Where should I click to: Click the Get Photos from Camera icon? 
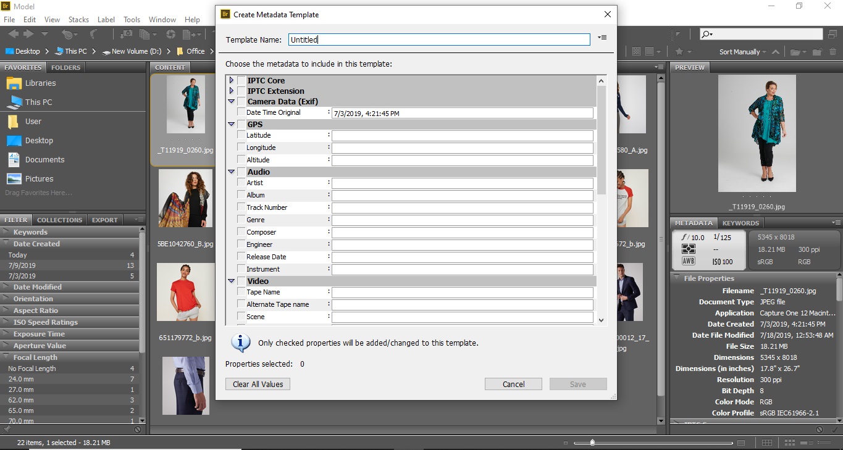(126, 34)
